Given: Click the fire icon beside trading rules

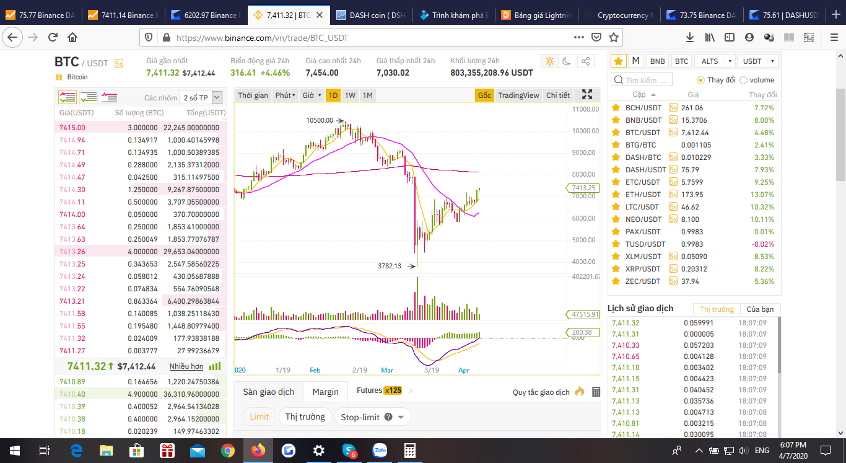Looking at the screenshot, I should tap(580, 392).
